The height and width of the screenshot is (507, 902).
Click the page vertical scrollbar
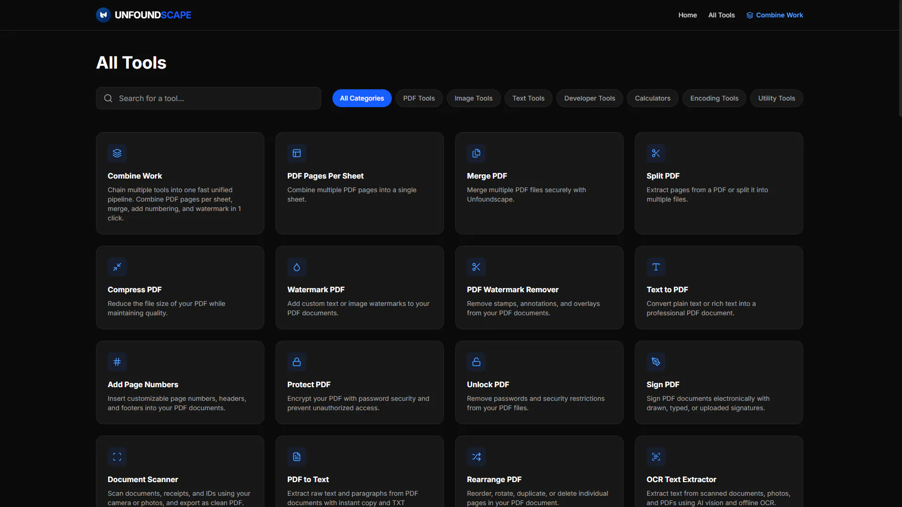tap(900, 59)
